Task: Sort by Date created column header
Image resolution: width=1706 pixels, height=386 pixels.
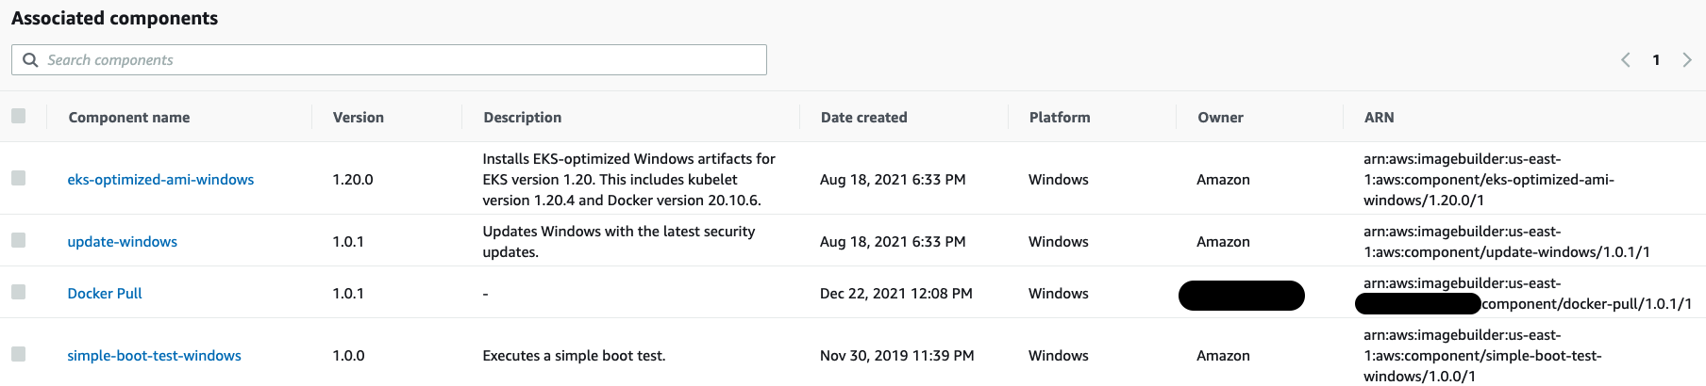Action: pos(863,118)
